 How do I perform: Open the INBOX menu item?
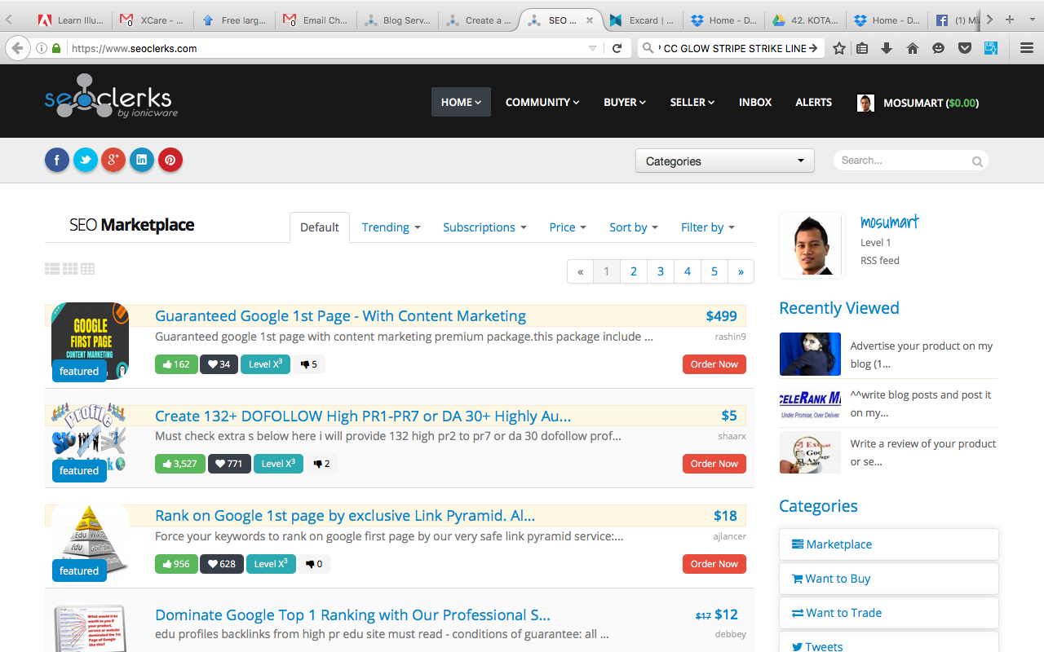[754, 103]
